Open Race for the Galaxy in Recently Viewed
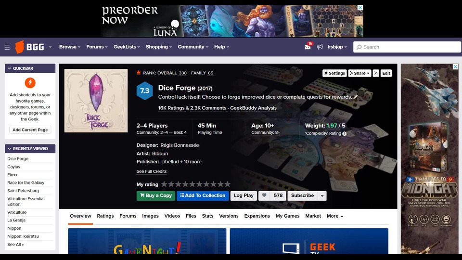462x260 pixels. [x=26, y=183]
